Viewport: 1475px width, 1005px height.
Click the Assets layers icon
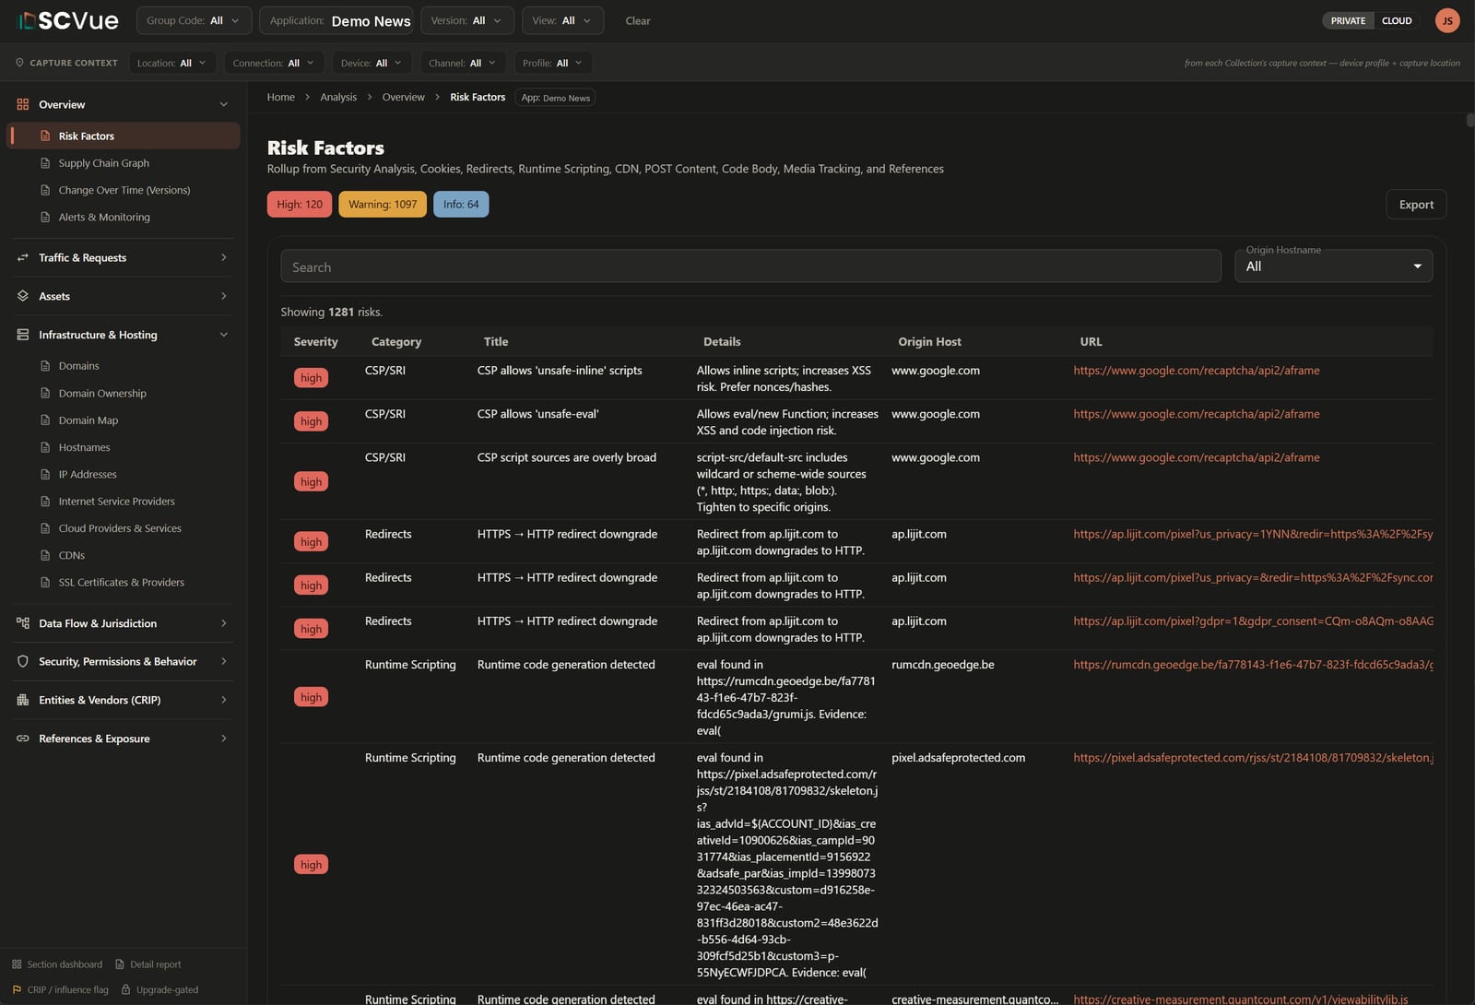tap(23, 296)
